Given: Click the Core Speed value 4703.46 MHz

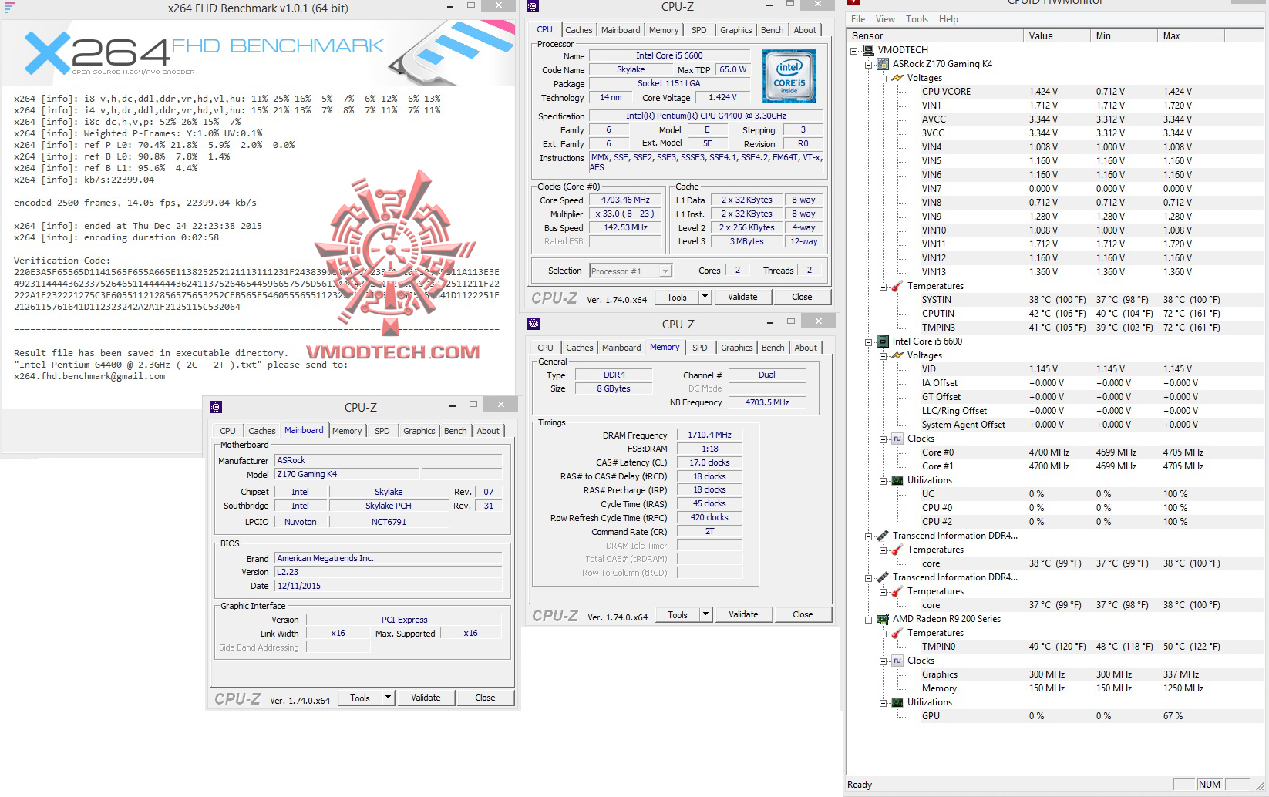Looking at the screenshot, I should coord(625,200).
